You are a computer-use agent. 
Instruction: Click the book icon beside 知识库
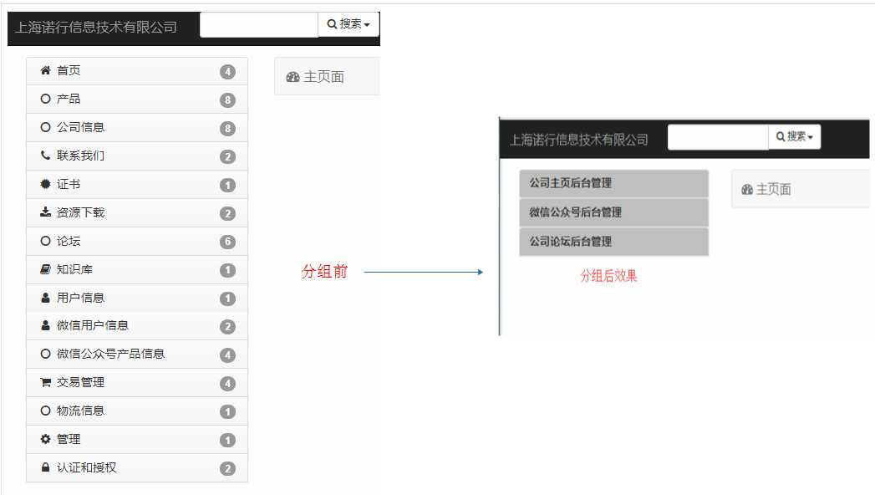[x=45, y=269]
